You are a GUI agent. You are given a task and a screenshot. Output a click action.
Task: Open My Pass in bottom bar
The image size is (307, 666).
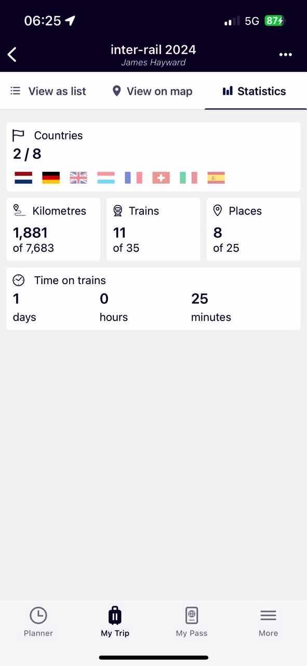pos(192,622)
